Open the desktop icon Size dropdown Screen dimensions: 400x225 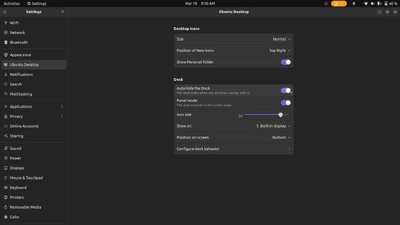coord(281,39)
